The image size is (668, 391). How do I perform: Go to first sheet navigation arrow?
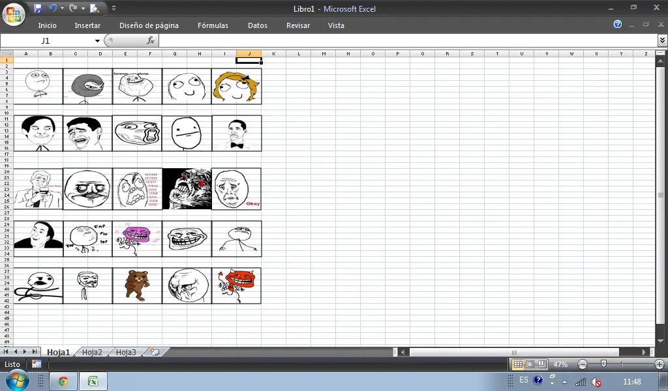6,352
